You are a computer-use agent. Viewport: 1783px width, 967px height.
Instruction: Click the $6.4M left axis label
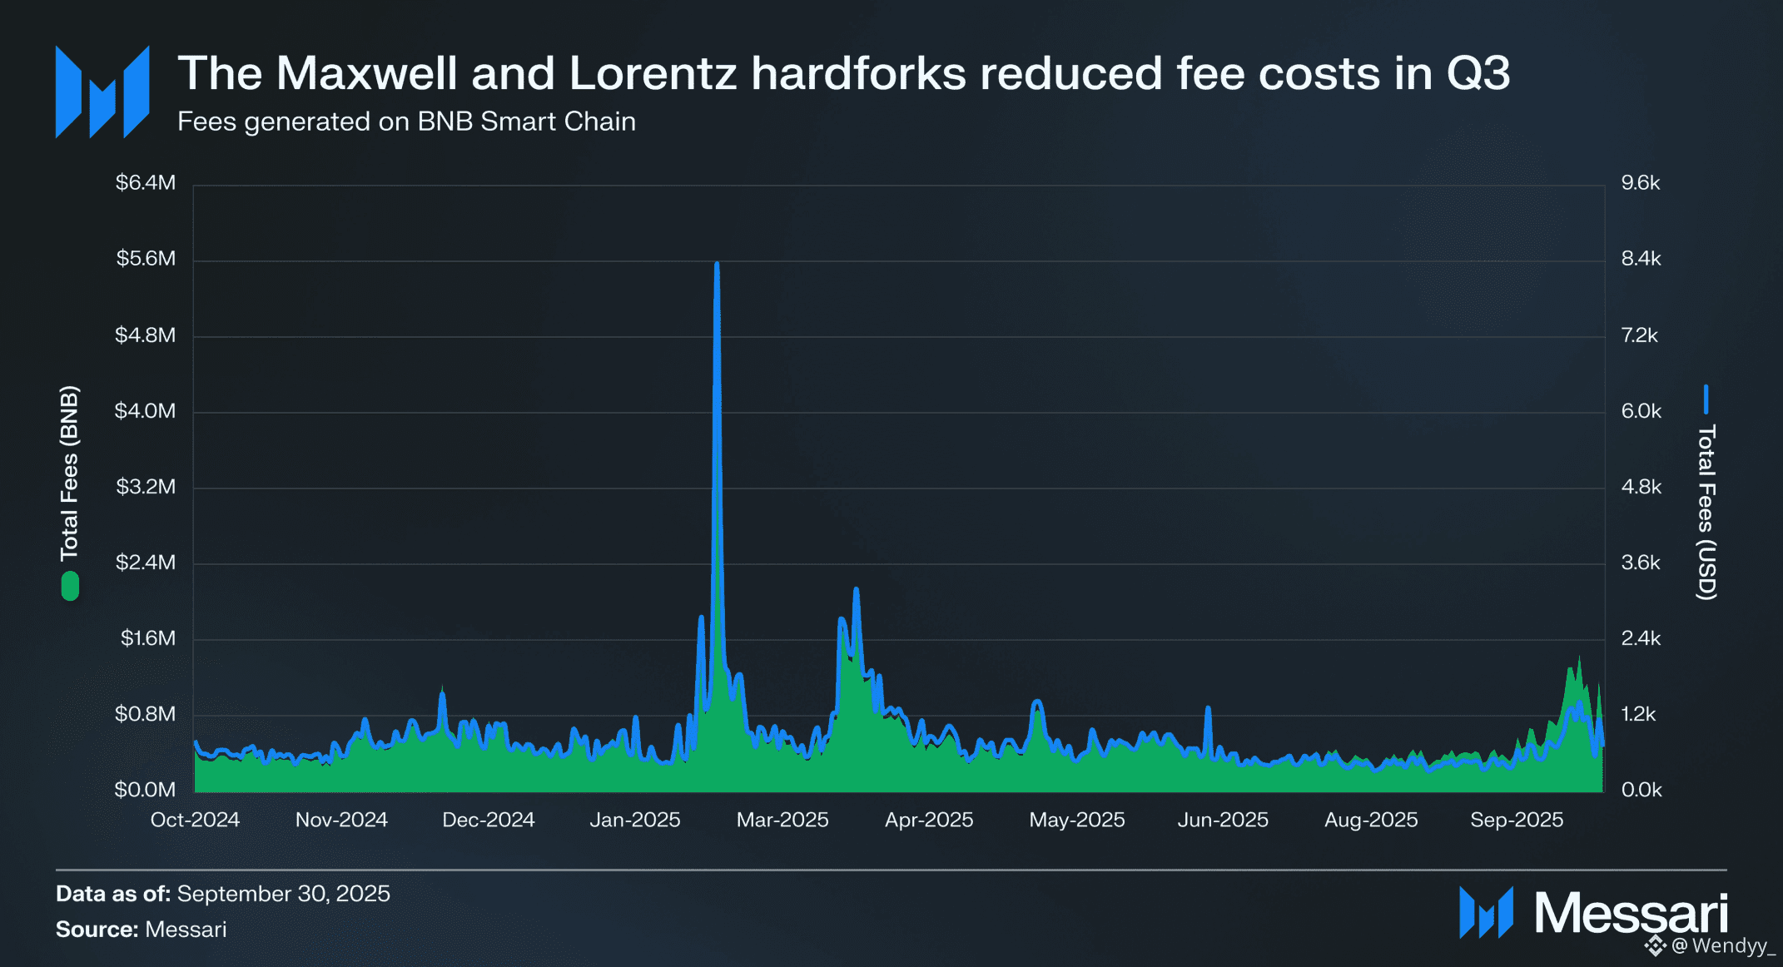coord(146,182)
